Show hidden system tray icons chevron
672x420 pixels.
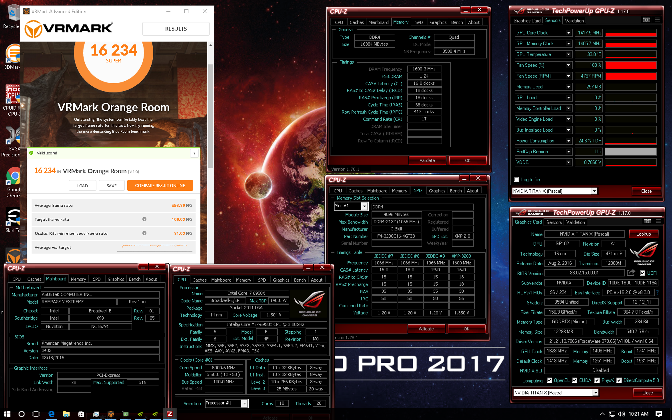tap(602, 414)
